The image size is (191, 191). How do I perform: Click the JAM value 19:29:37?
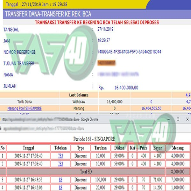click(104, 40)
